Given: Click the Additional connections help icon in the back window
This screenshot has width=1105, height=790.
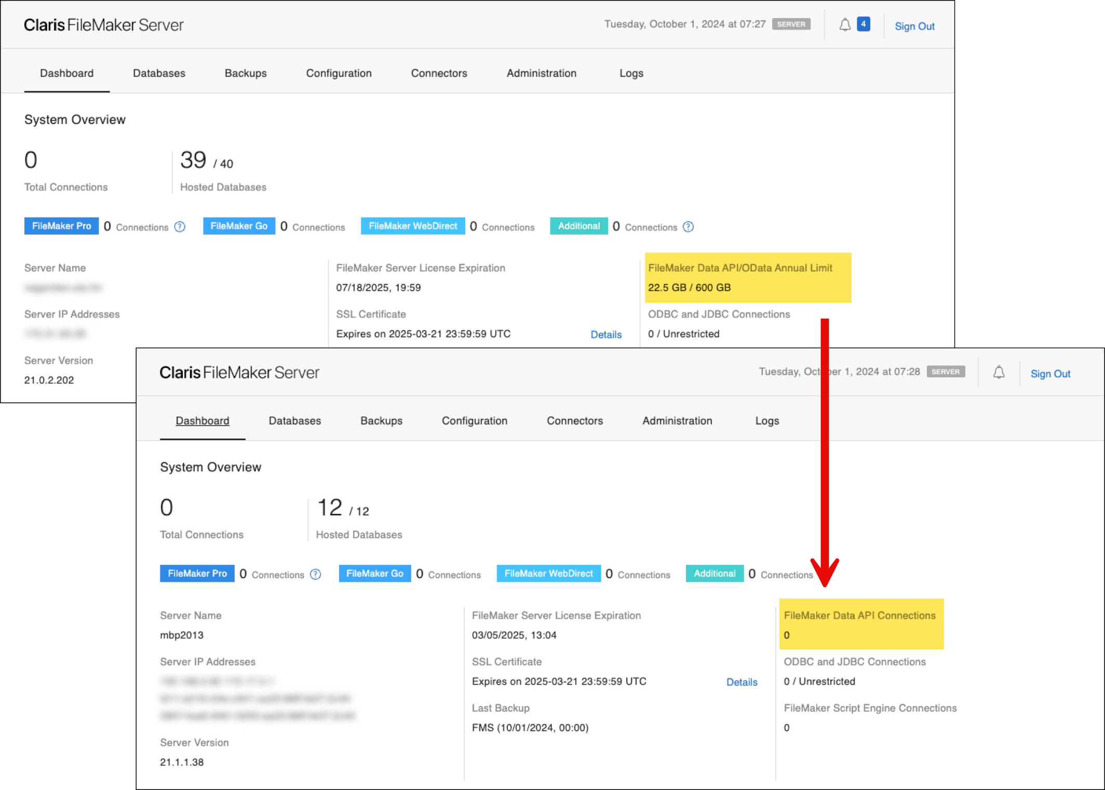Looking at the screenshot, I should 688,227.
